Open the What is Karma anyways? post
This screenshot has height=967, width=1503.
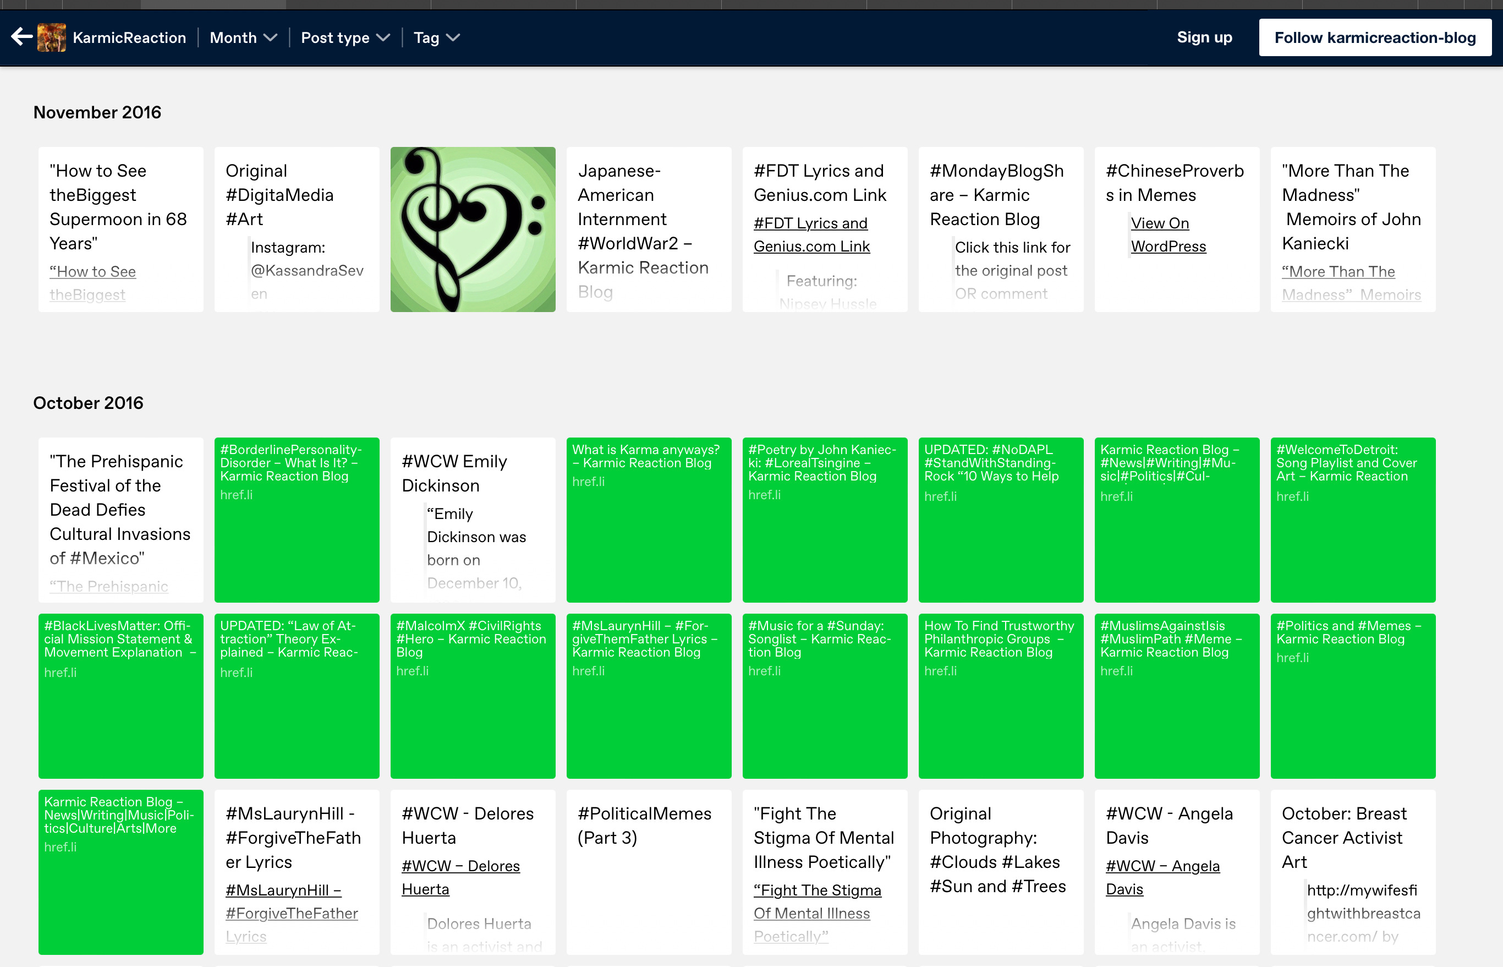(x=649, y=520)
